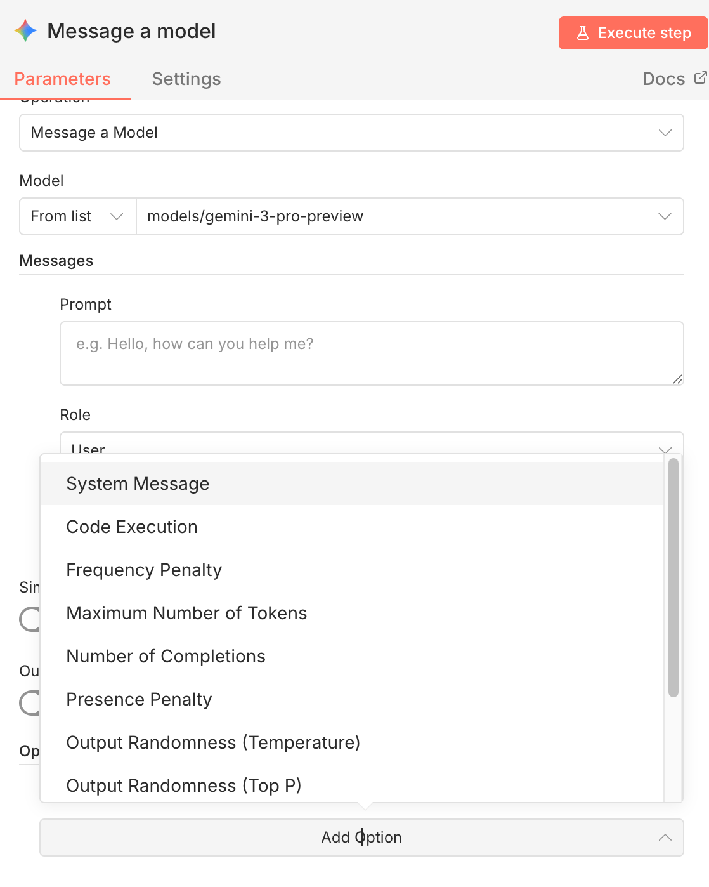
Task: Toggle the switch below the Sin... label
Action: [x=29, y=620]
